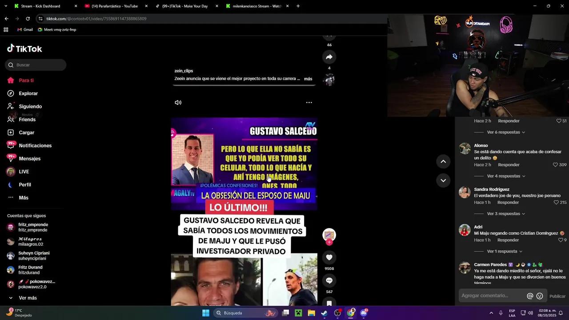Like Sandra Rodriguez's comment with 215 likes
The width and height of the screenshot is (569, 320).
556,203
